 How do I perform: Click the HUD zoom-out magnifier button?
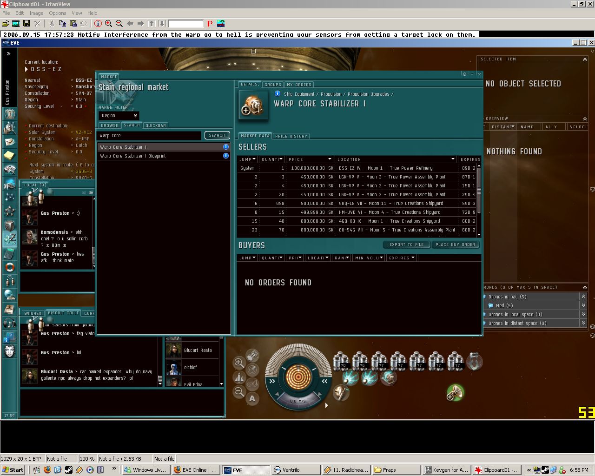pyautogui.click(x=239, y=392)
